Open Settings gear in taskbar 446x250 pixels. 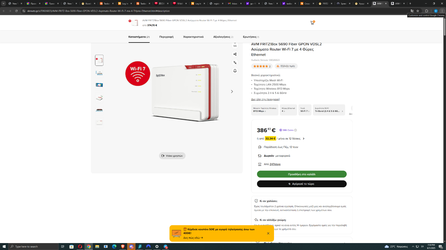coord(157,246)
